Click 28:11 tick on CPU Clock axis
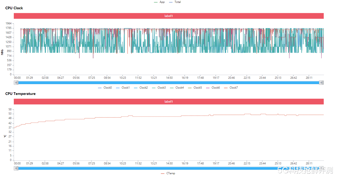 coord(309,78)
